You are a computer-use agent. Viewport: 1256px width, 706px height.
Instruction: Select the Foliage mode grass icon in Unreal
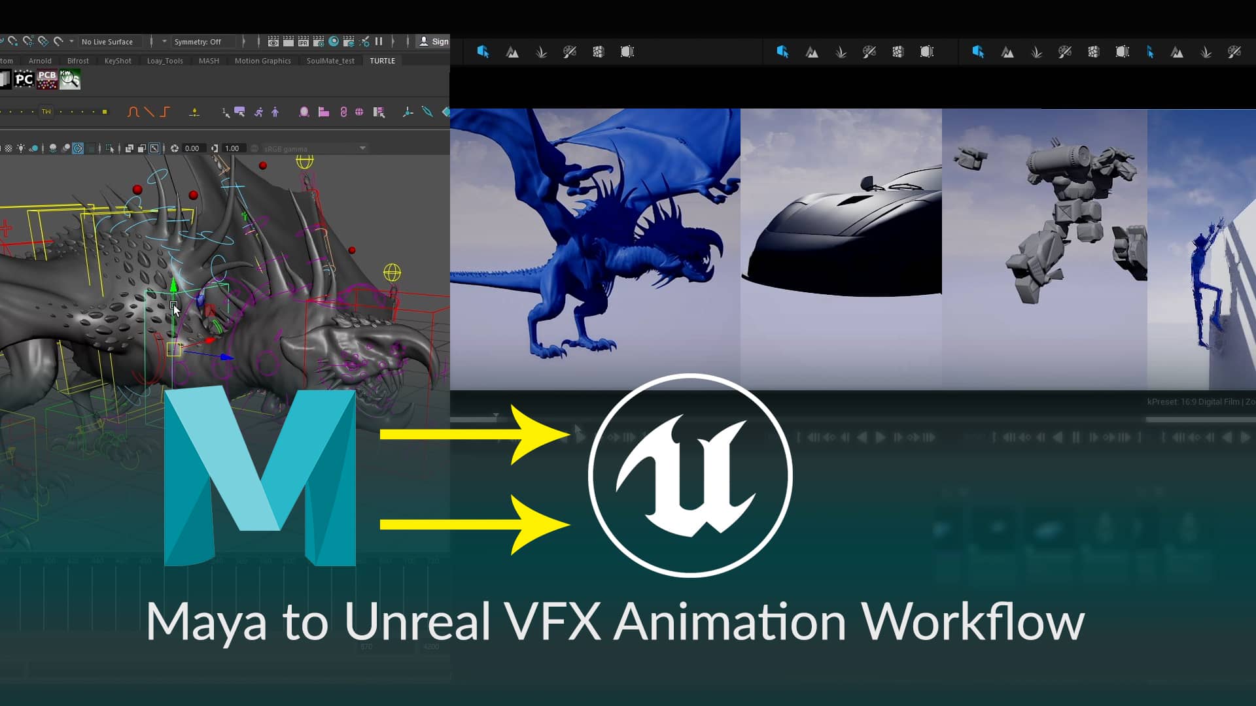(541, 52)
